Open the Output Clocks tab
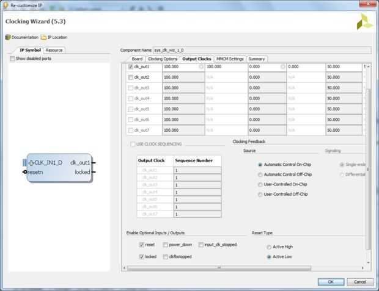379x291 pixels. (x=196, y=59)
